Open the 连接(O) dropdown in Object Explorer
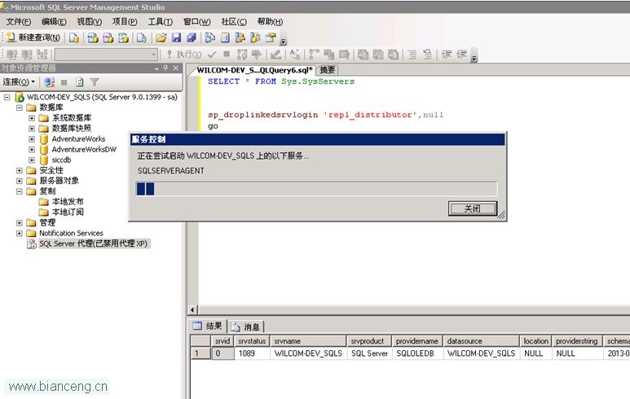Screen dimensions: 630x399 pyautogui.click(x=19, y=82)
